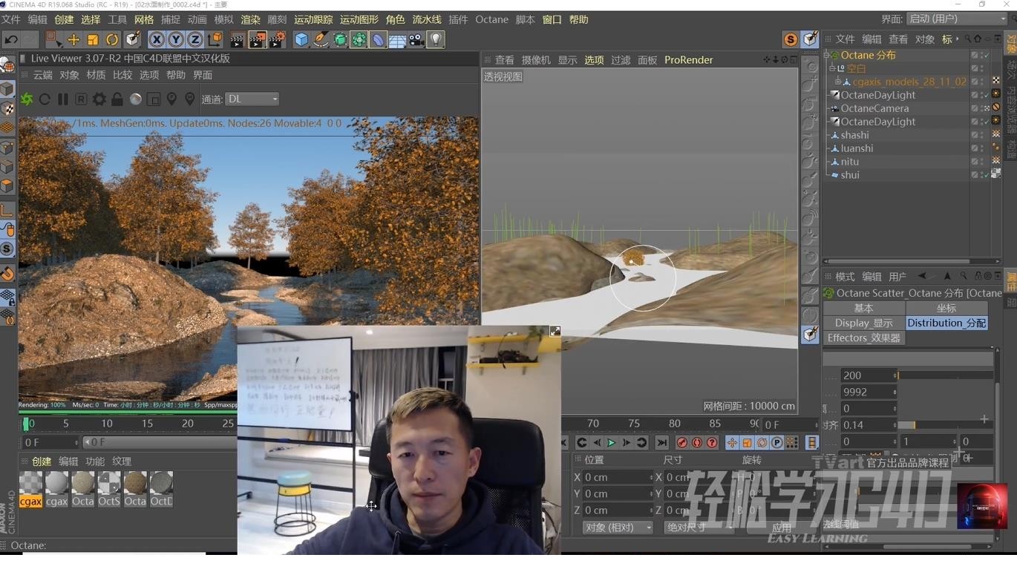The width and height of the screenshot is (1017, 572).
Task: Open the 材质 menu in Live Viewer
Action: pos(96,75)
